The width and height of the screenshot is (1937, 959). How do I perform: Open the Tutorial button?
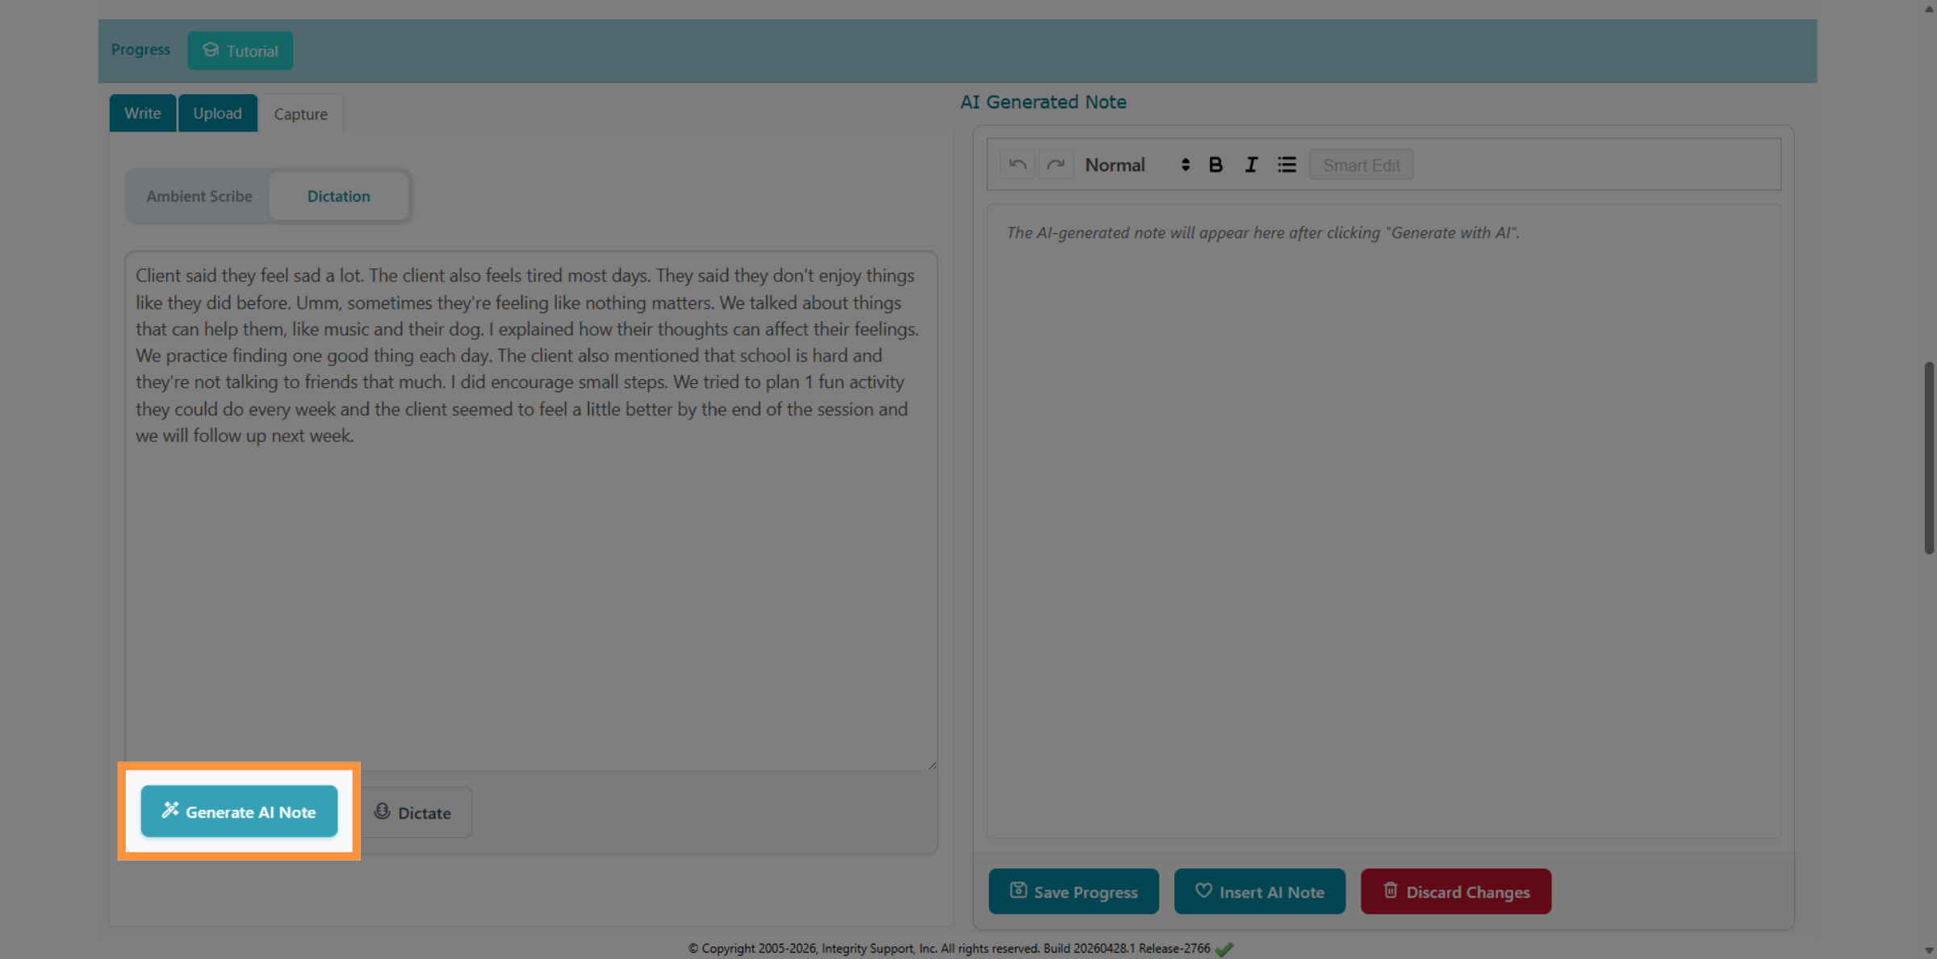point(241,50)
